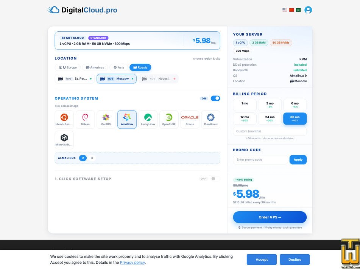Image resolution: width=360 pixels, height=269 pixels.
Task: Click the OS value Almalinux 9
Action: click(x=298, y=76)
